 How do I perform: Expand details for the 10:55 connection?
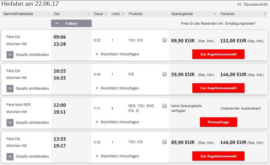click(x=10, y=89)
